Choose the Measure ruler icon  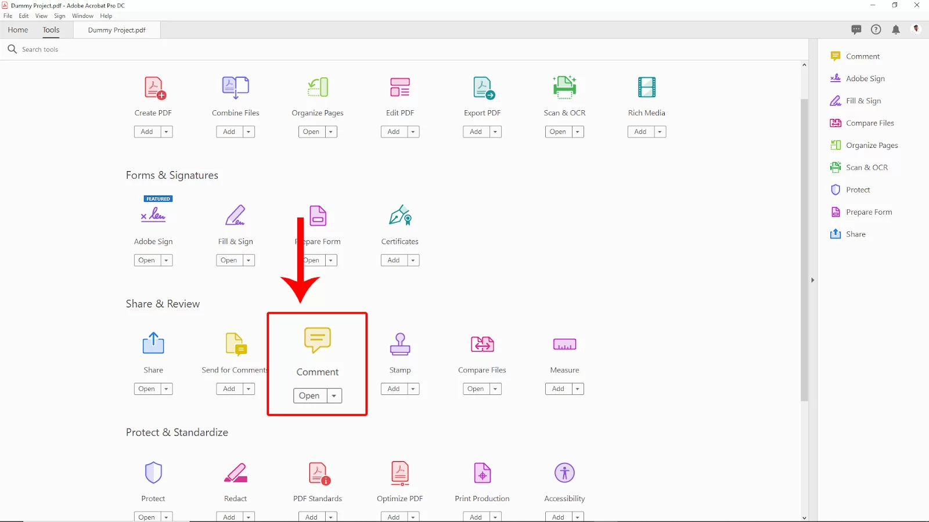564,345
